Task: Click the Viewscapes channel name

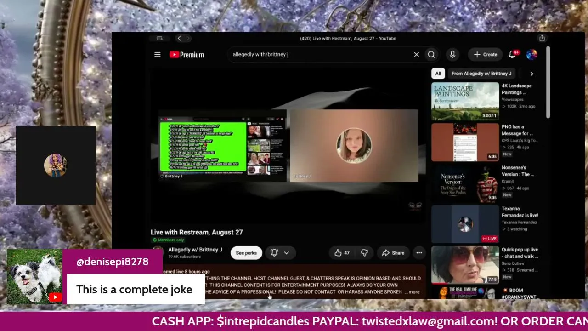Action: (513, 99)
